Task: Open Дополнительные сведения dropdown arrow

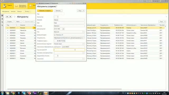Action: pos(83,44)
